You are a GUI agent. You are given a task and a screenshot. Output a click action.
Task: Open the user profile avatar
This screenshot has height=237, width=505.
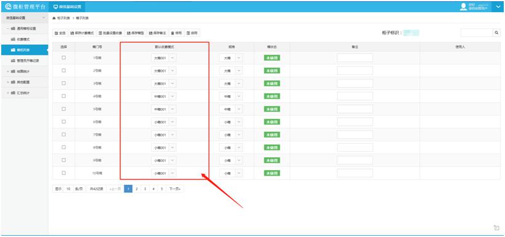[x=463, y=7]
